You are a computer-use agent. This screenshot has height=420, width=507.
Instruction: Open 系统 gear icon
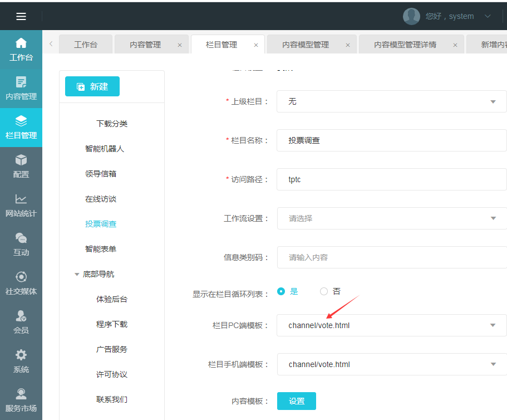coord(21,362)
